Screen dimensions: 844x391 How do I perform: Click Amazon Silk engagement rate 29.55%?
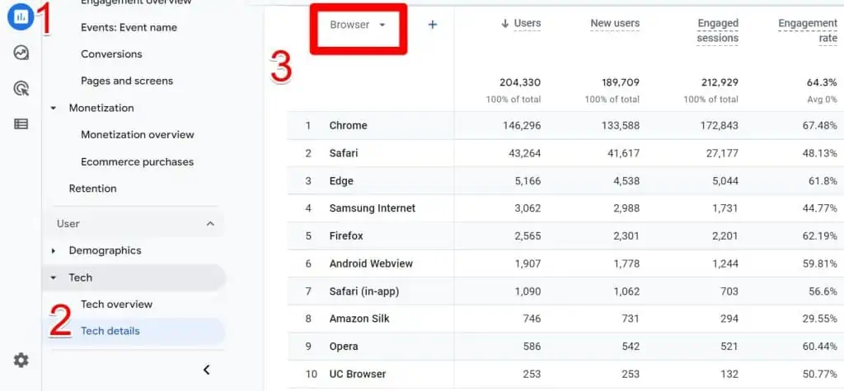(x=818, y=319)
